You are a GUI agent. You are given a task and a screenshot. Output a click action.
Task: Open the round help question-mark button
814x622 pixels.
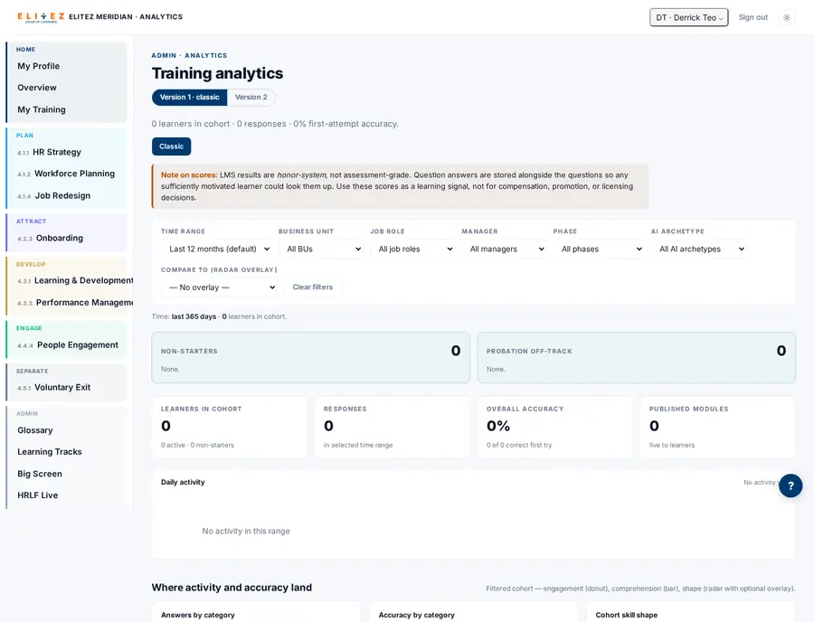[x=790, y=485]
